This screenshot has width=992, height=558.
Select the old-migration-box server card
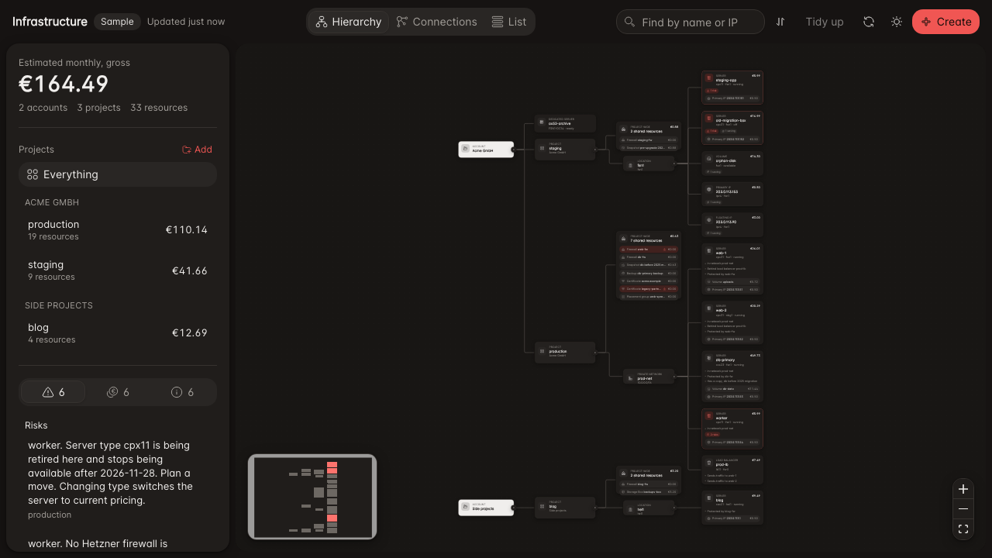click(732, 128)
